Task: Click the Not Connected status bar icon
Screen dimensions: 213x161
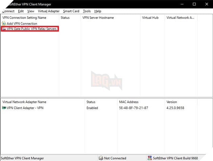Action: tap(101, 158)
